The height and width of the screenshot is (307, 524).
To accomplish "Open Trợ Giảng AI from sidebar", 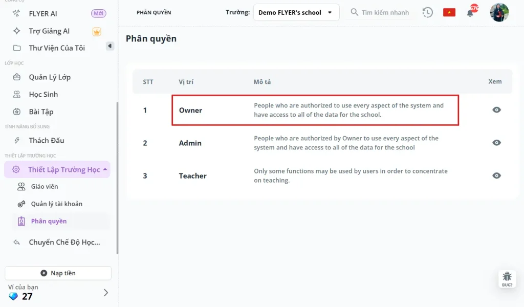I will pyautogui.click(x=49, y=31).
